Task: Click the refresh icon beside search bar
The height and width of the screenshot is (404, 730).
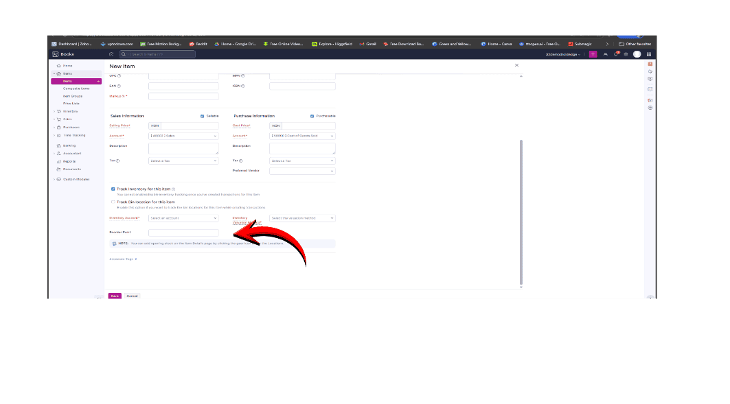Action: pyautogui.click(x=111, y=54)
